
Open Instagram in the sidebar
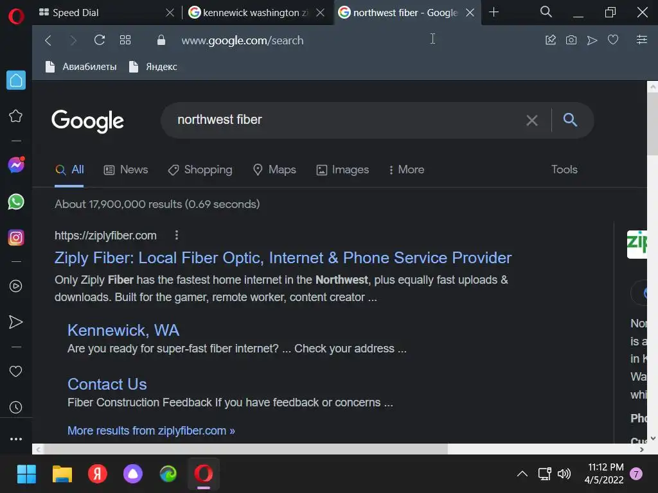click(x=16, y=238)
